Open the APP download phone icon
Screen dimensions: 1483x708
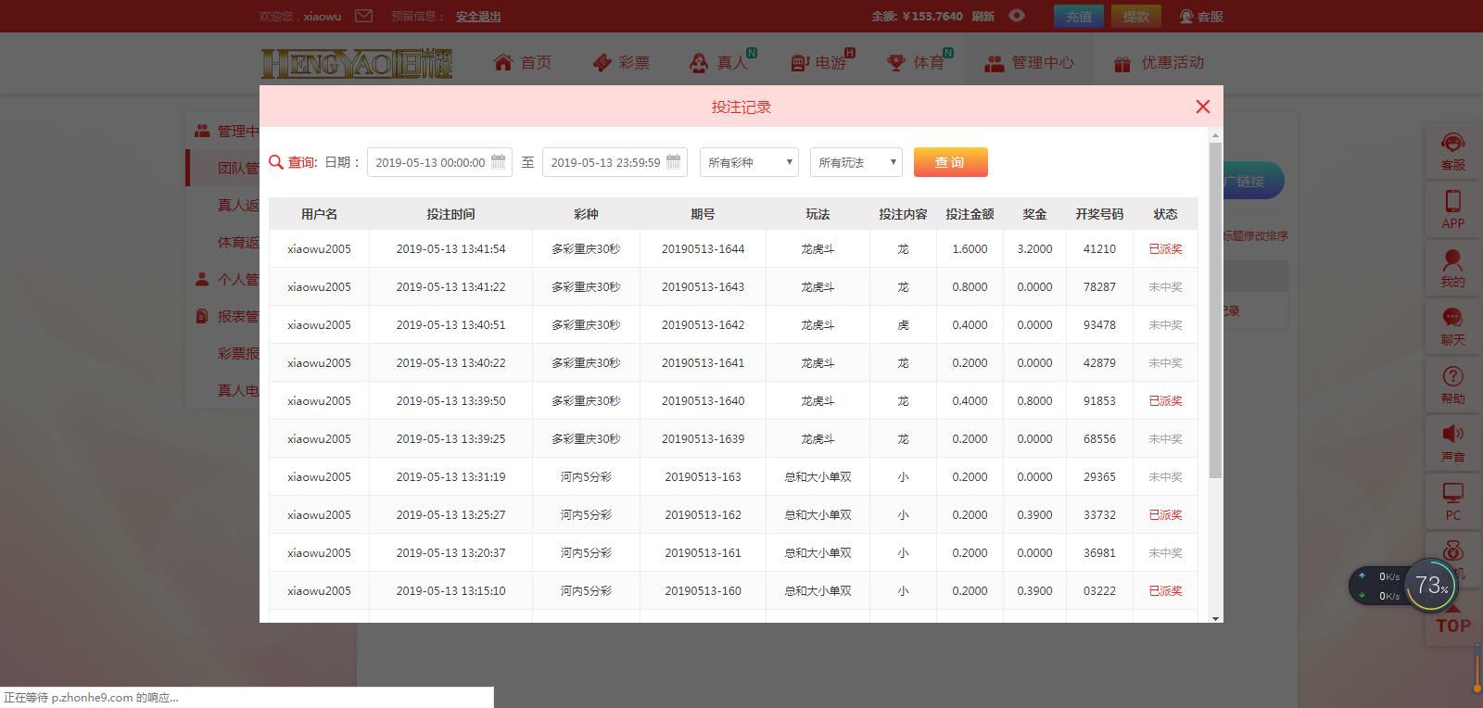1452,202
